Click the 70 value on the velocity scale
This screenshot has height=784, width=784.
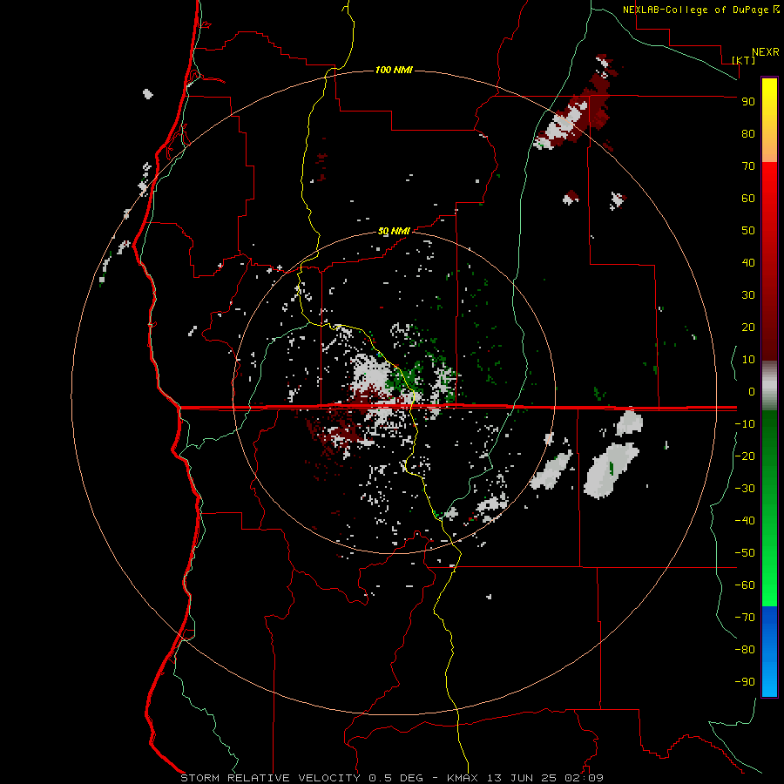point(748,166)
